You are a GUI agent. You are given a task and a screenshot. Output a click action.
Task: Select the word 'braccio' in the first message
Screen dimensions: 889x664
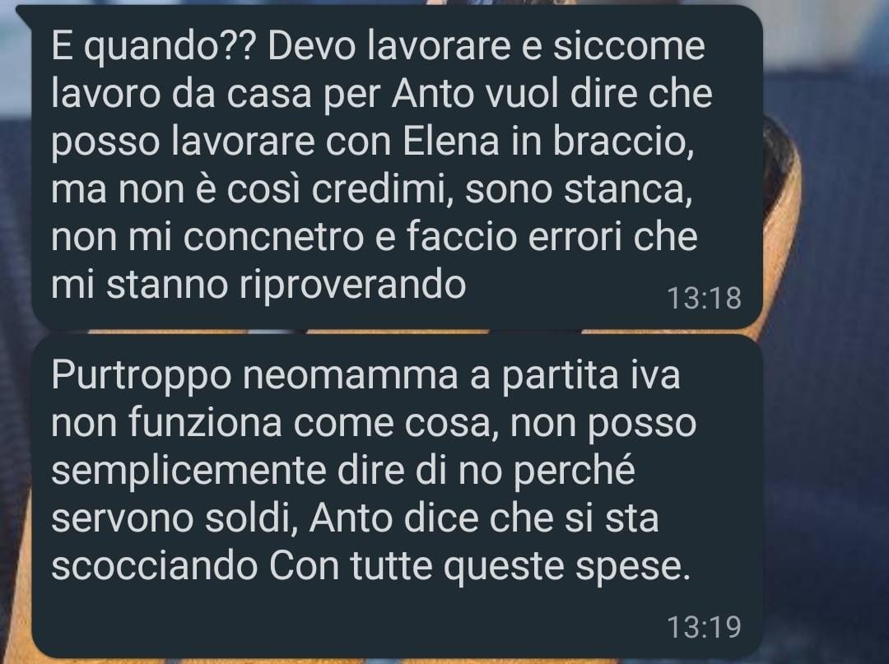(621, 141)
